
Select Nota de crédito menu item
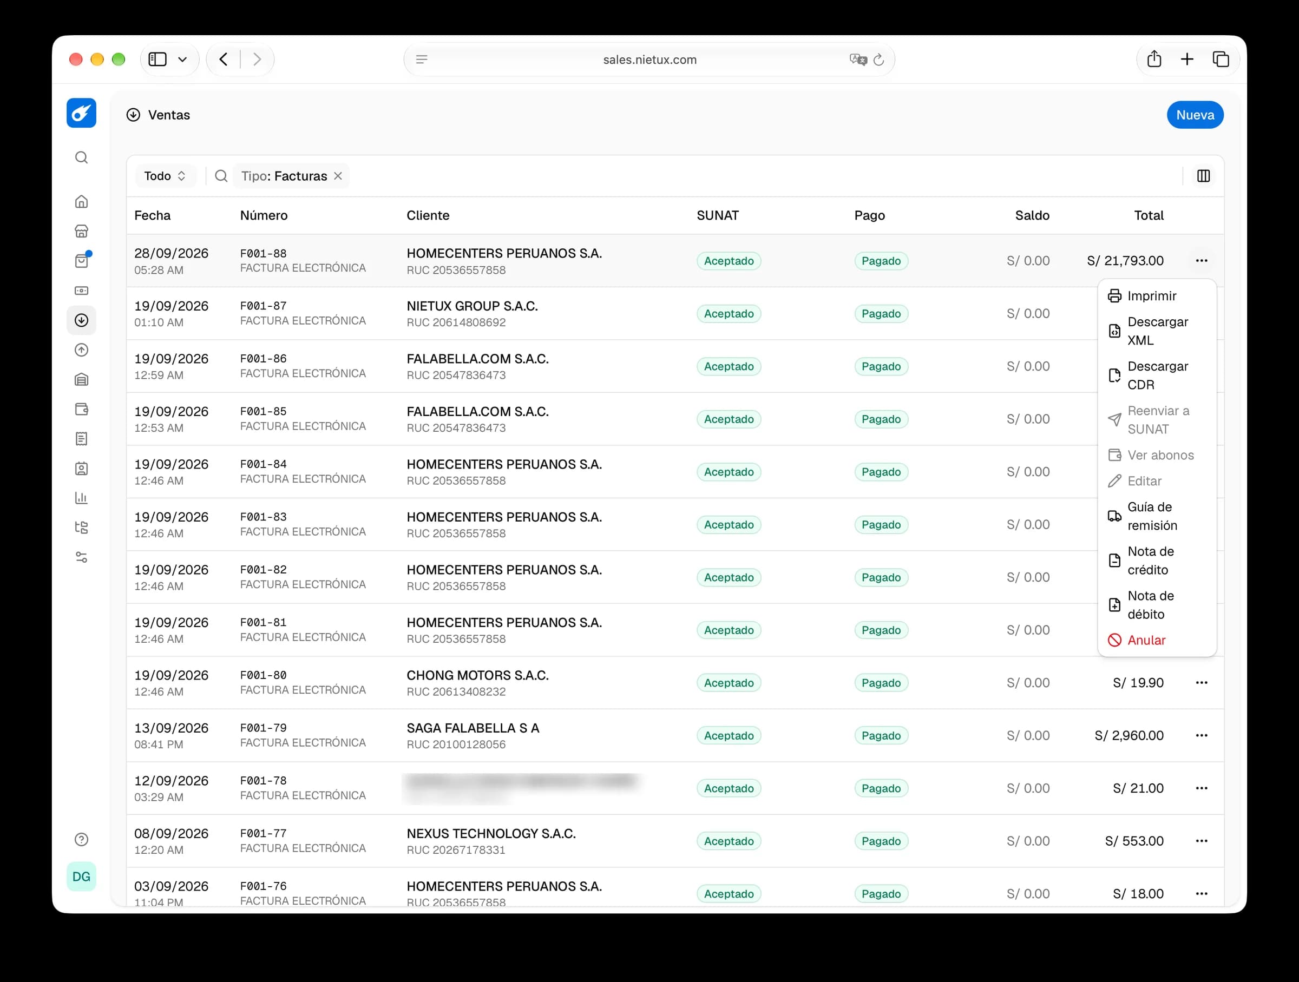click(1157, 561)
